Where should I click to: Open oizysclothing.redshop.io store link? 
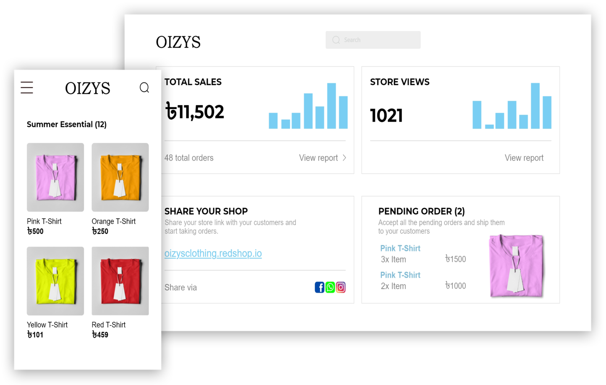pos(213,253)
